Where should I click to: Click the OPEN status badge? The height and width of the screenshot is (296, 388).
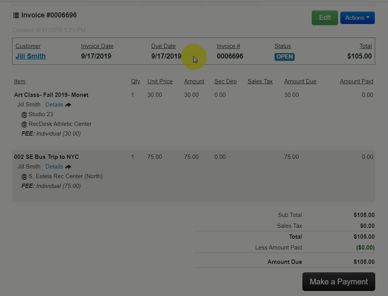[x=285, y=57]
